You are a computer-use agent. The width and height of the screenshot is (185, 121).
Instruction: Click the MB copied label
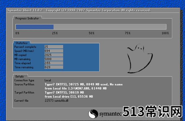pyautogui.click(x=20, y=55)
